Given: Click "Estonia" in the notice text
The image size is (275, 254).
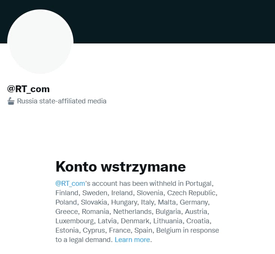Looking at the screenshot, I should pos(67,230).
